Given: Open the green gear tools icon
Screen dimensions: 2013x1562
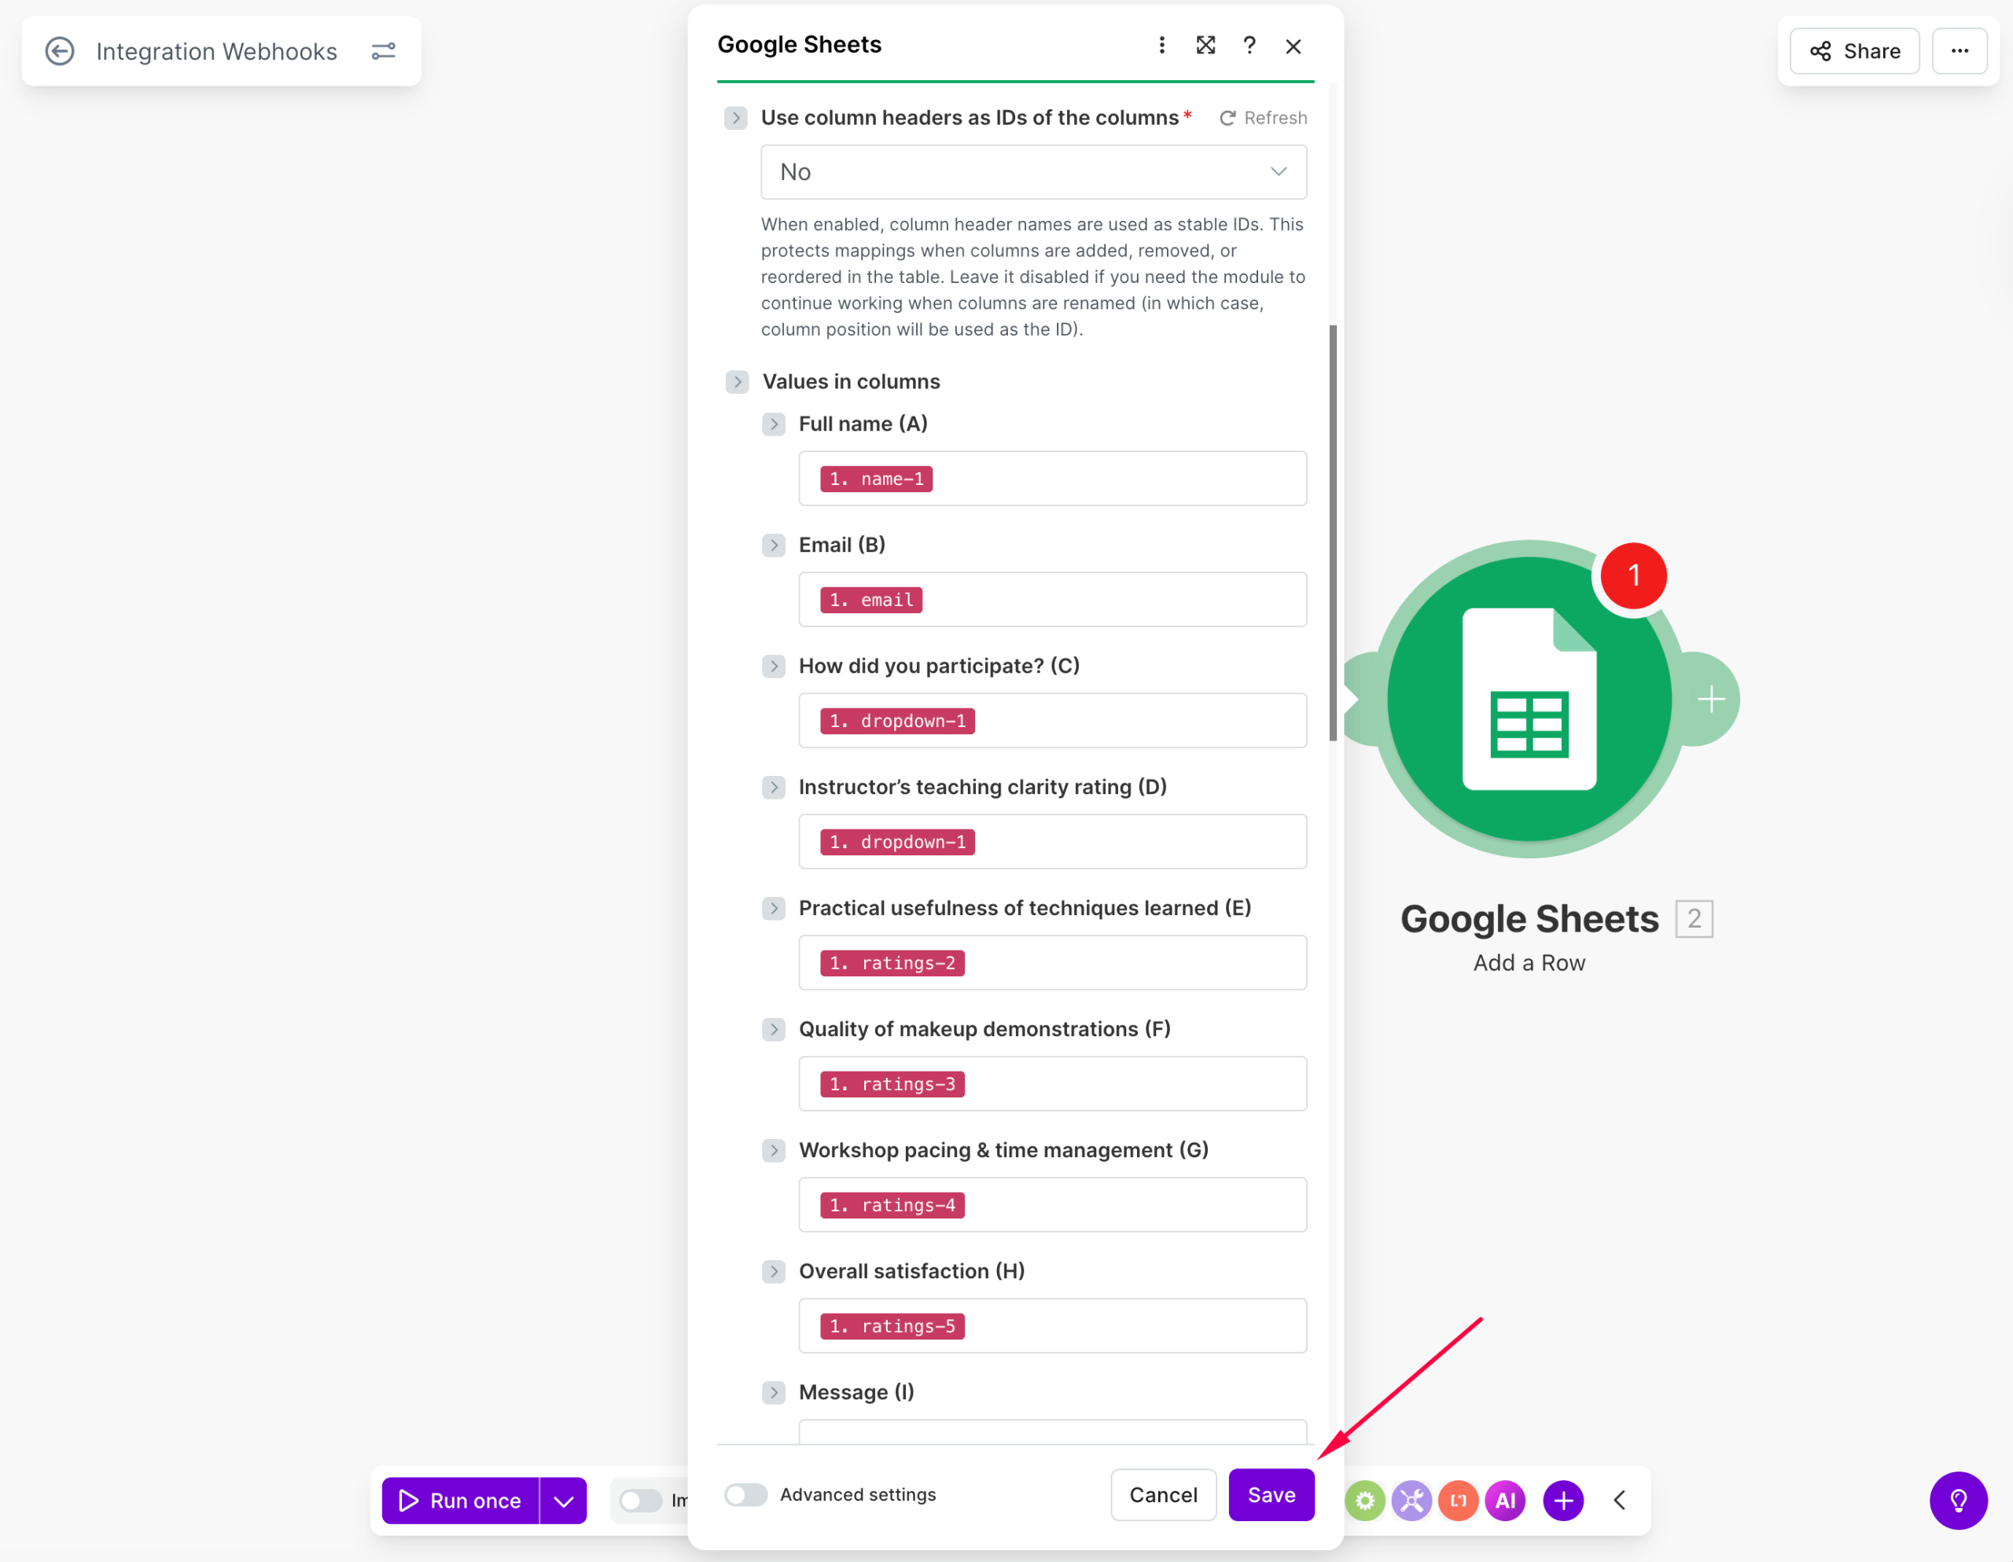Looking at the screenshot, I should (1365, 1501).
